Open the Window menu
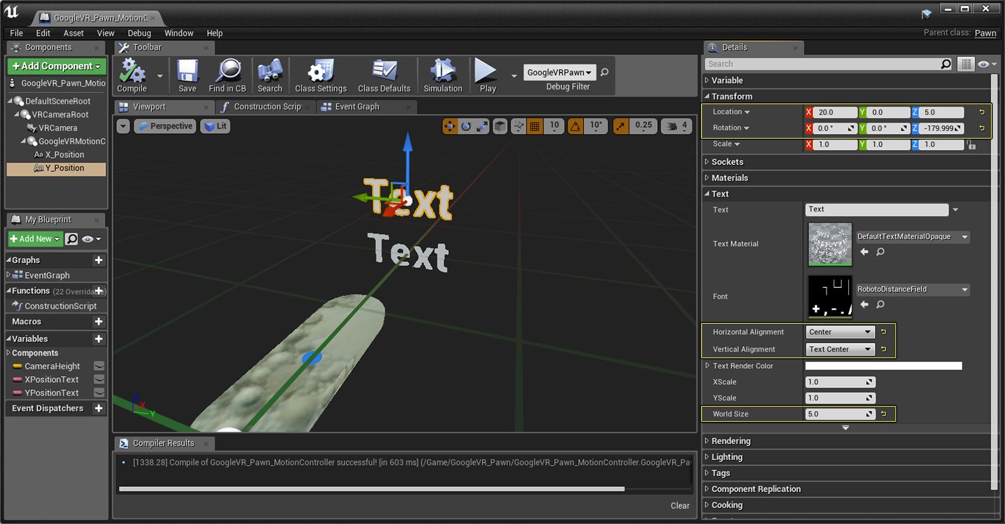Screen dimensions: 1005x524 point(179,33)
